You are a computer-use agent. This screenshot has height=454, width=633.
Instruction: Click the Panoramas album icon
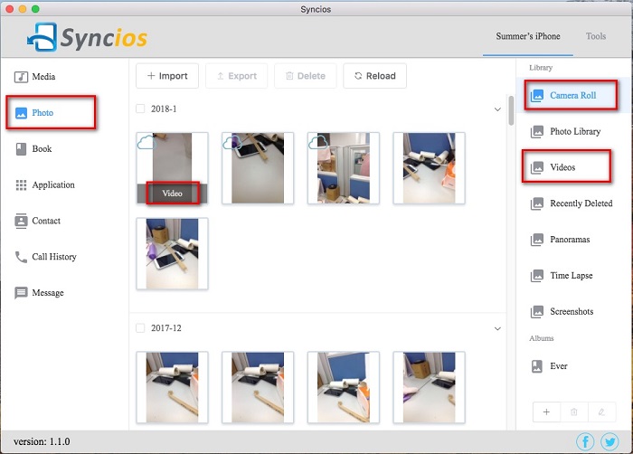coord(537,240)
